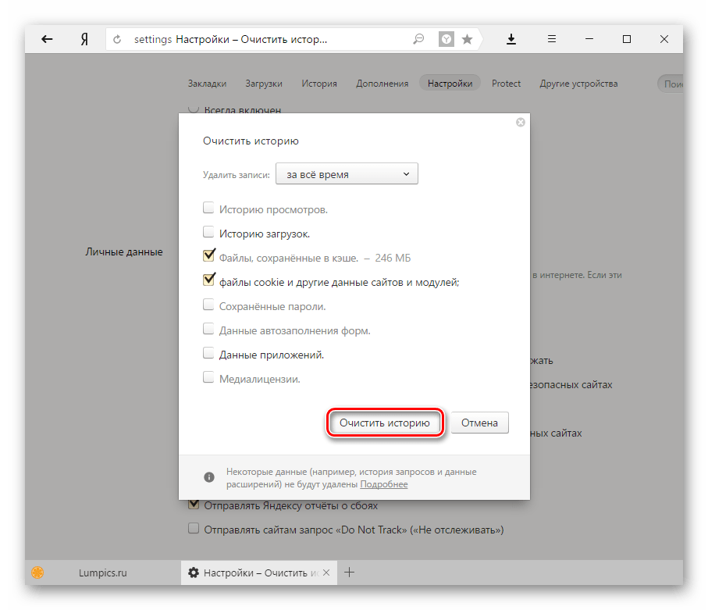Follow the 'Подробнее' link
The height and width of the screenshot is (610, 708).
(384, 484)
